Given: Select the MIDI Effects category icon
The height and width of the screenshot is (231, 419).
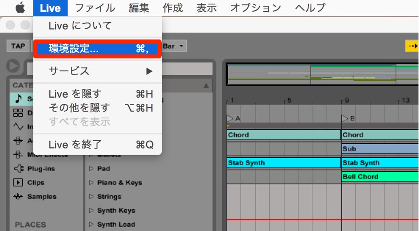Looking at the screenshot, I should click(18, 155).
